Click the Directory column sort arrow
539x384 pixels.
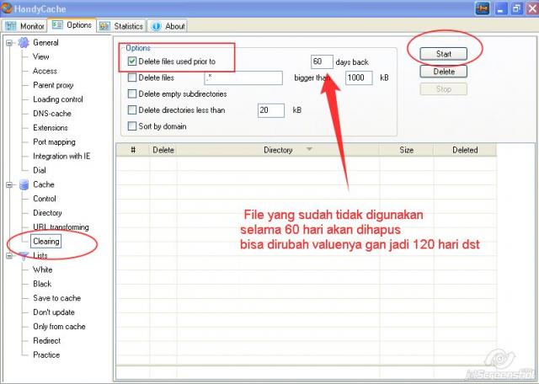(309, 149)
